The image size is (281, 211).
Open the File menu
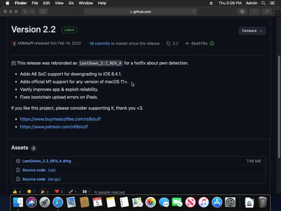[x=35, y=3]
